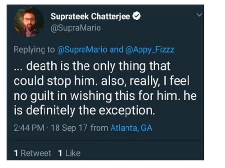The image size is (225, 168).
Task: Click the word "from" before Atlanta
Action: (99, 128)
